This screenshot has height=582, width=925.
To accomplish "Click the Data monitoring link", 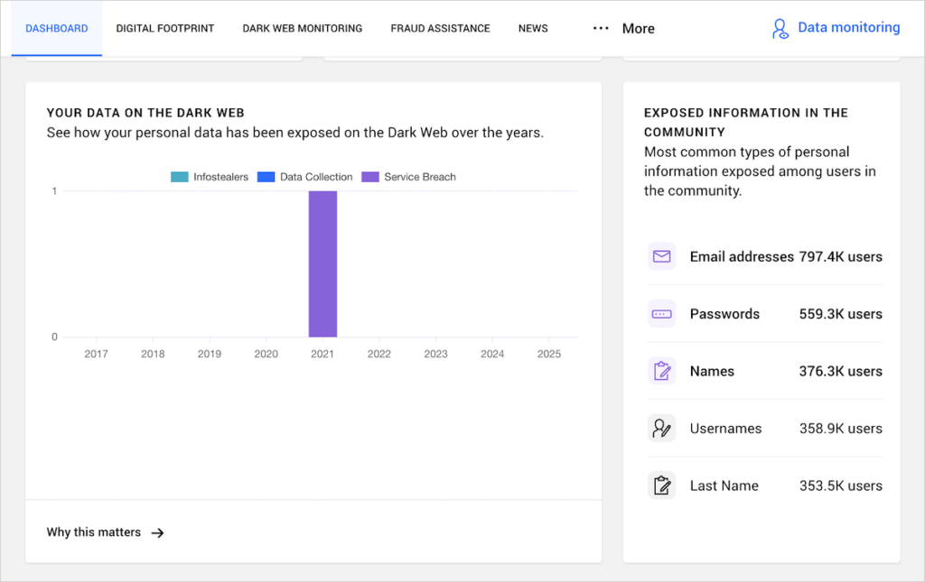I will 848,27.
